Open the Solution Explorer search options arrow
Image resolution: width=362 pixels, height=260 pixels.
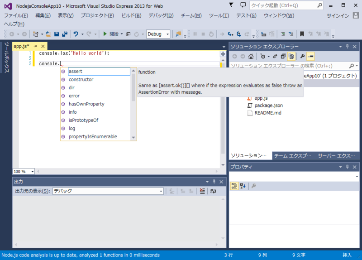point(357,66)
